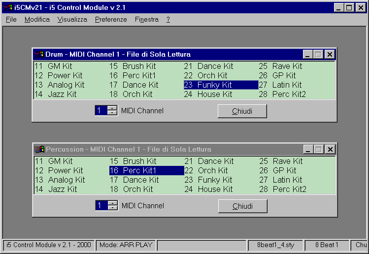Open the Finestra menu

146,20
